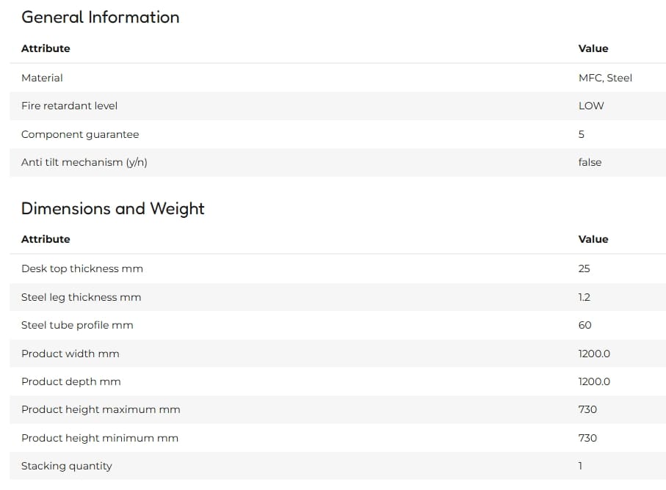The image size is (666, 490).
Task: Select the Product height maximum mm label
Action: tap(101, 409)
